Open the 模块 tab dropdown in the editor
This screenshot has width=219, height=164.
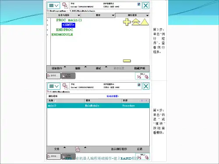pos(98,15)
